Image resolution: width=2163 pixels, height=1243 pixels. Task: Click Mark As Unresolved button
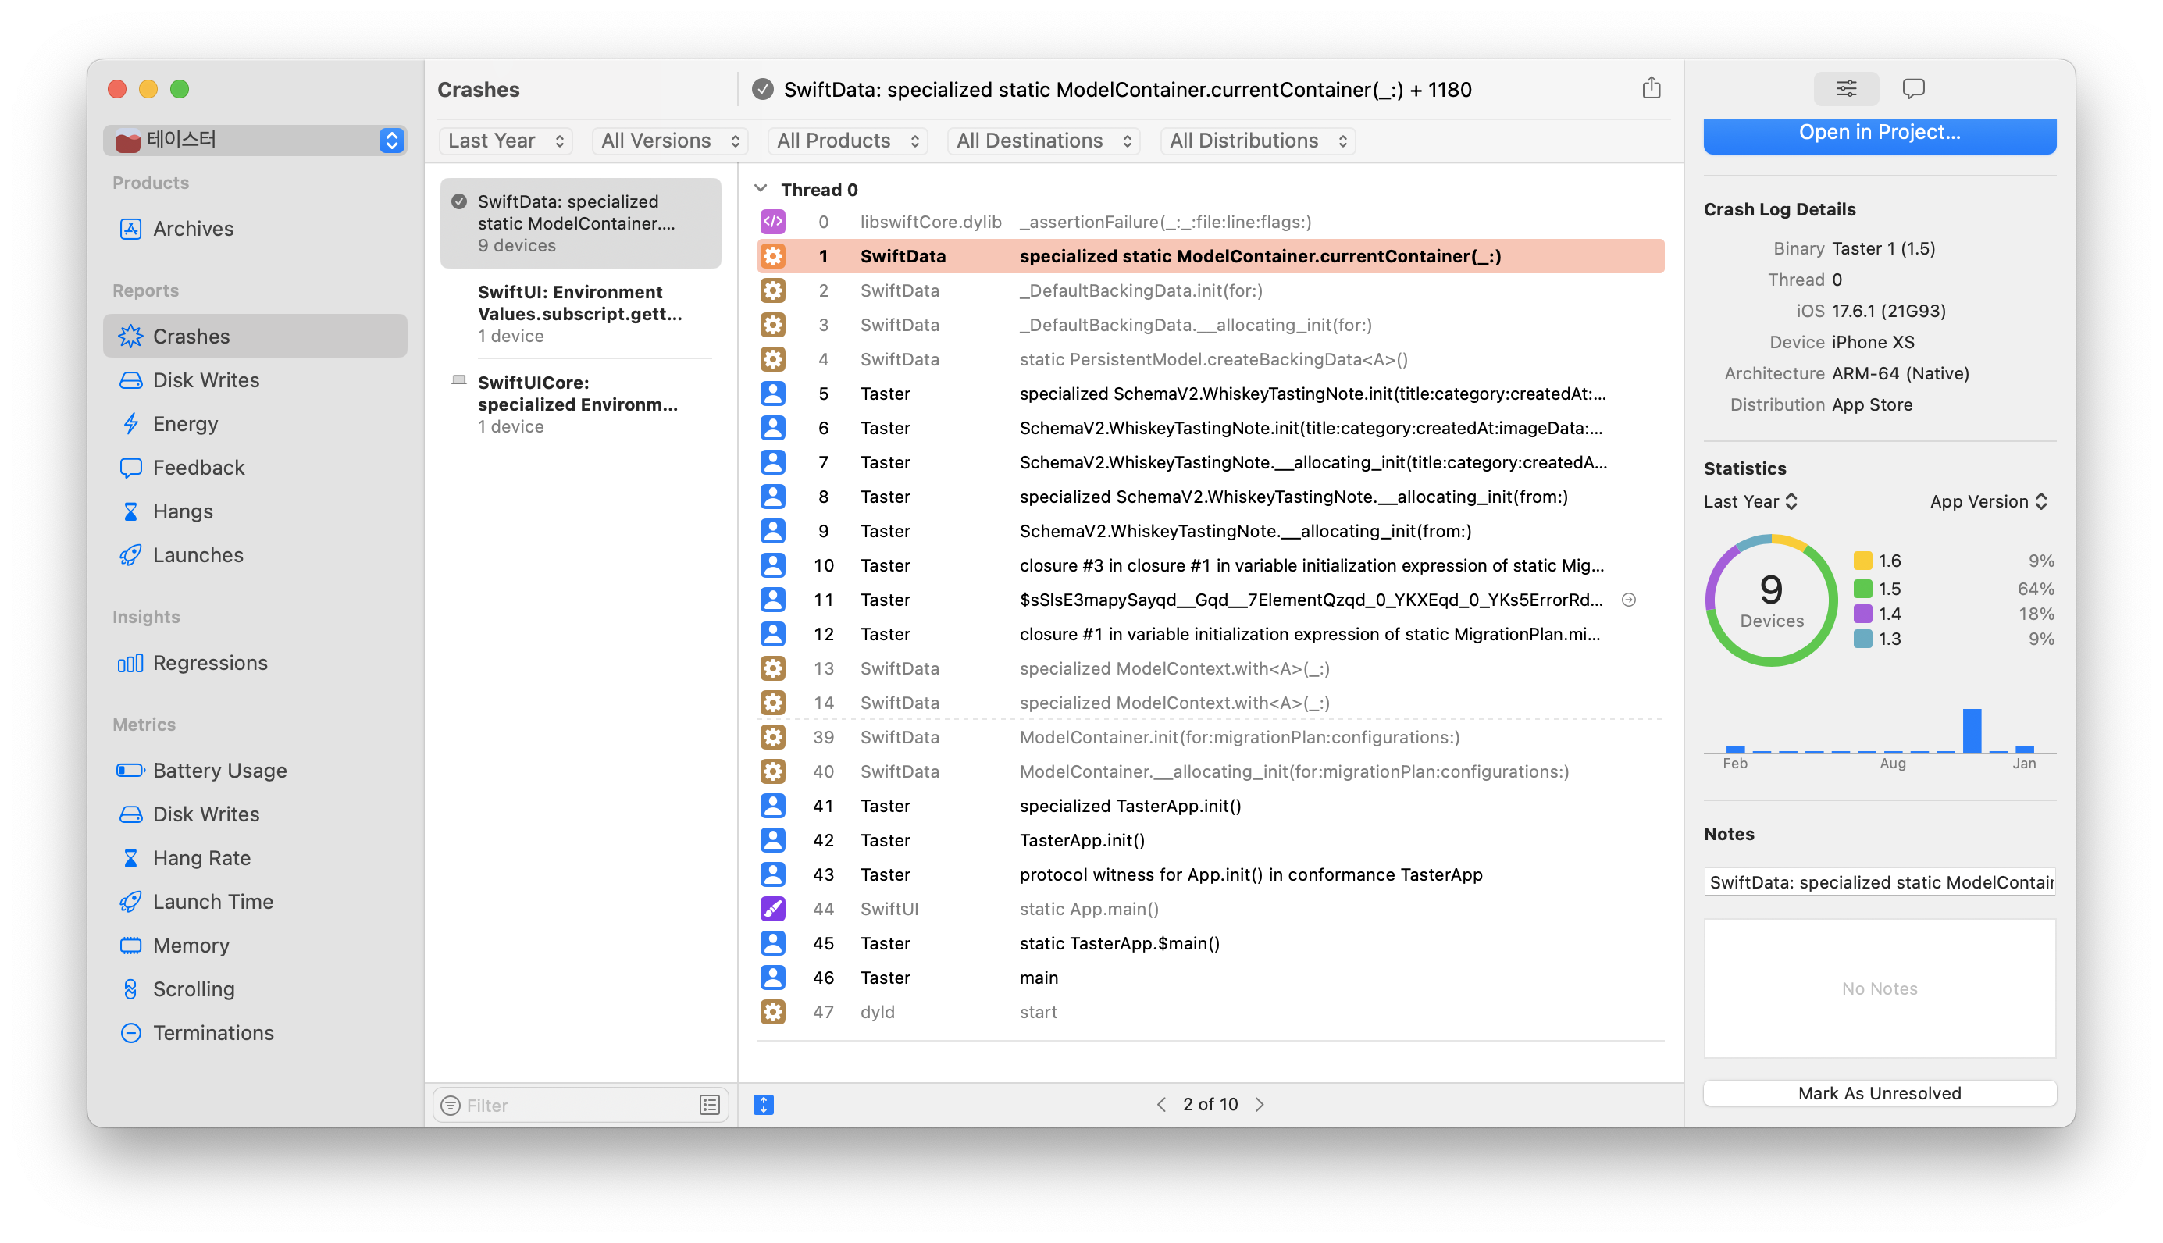1879,1093
